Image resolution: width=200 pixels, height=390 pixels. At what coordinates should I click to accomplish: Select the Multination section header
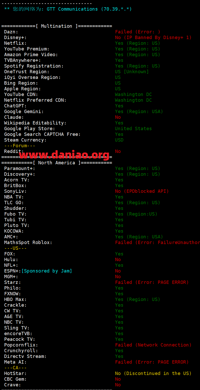point(57,26)
